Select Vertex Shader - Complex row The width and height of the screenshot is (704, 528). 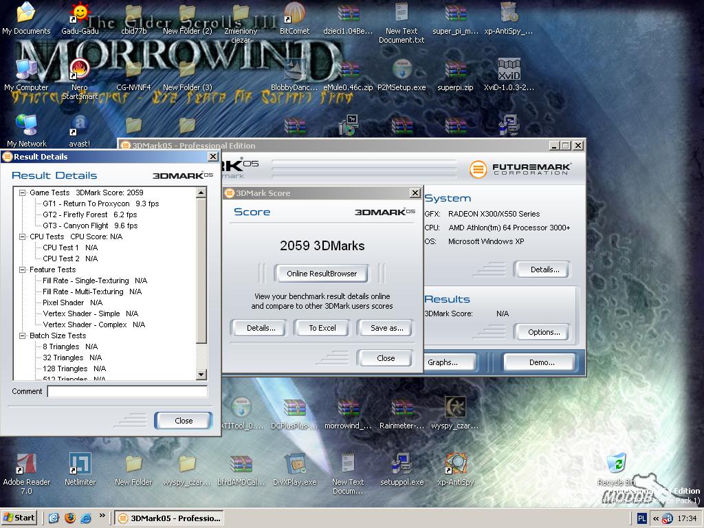pyautogui.click(x=93, y=324)
